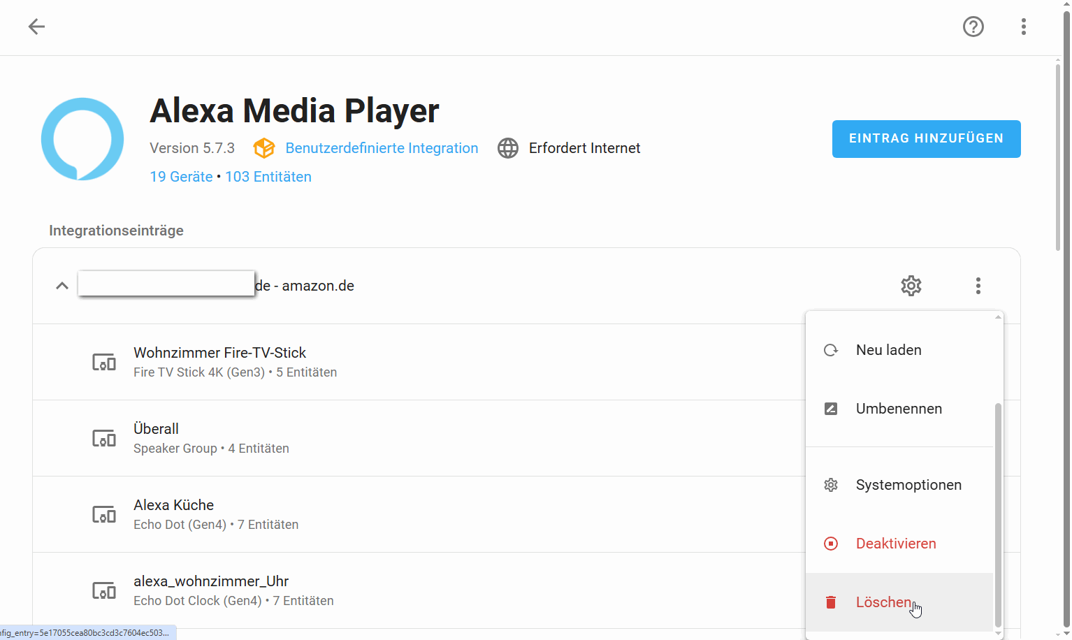Click the globe icon beside Erfordert Internet

(508, 148)
